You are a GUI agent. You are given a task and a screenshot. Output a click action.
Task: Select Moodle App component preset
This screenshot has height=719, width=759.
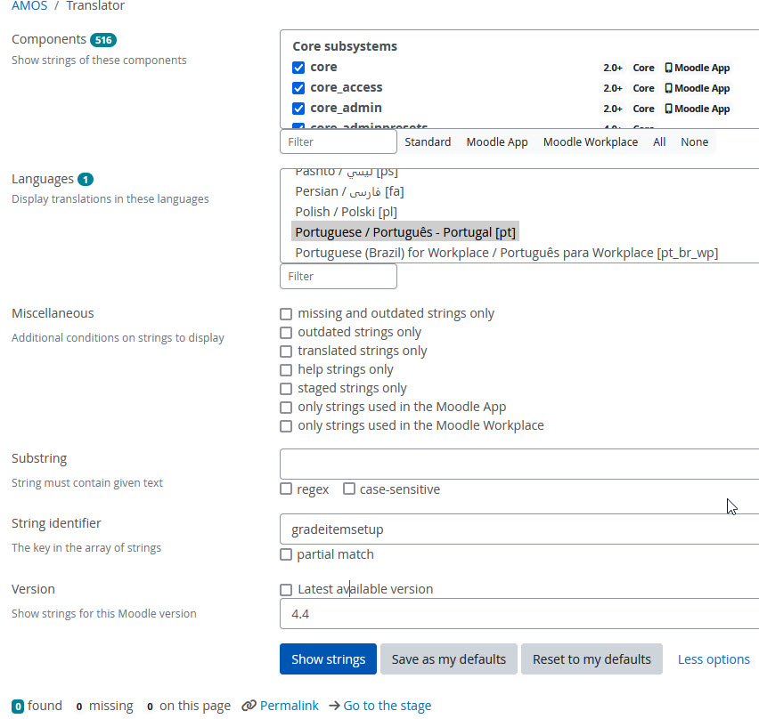(x=496, y=142)
